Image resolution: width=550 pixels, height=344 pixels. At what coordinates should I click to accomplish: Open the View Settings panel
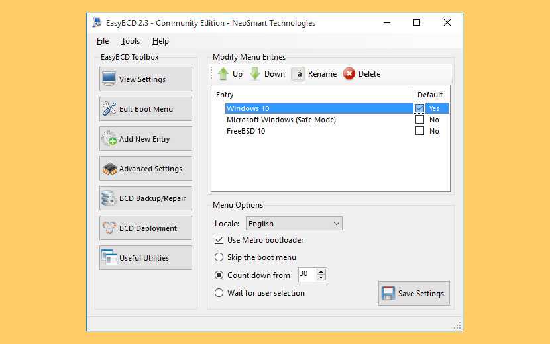146,79
